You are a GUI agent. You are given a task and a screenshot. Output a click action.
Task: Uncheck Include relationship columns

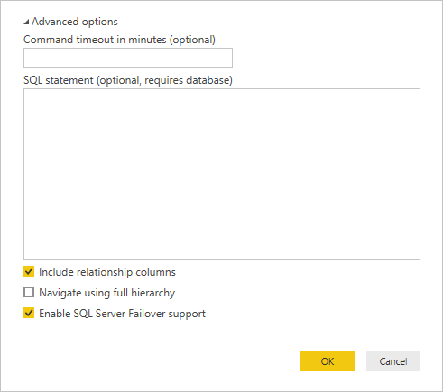[x=29, y=271]
